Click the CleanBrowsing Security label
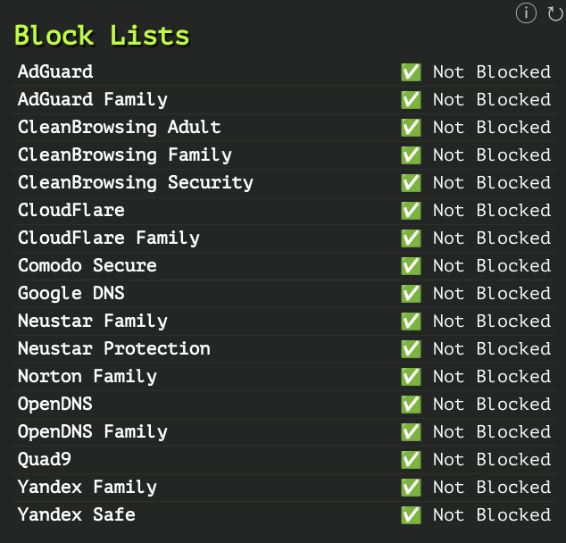This screenshot has width=566, height=543. coord(135,182)
